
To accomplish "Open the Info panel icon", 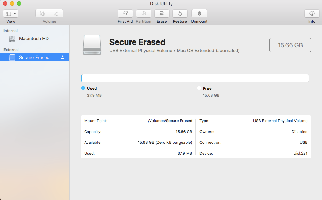I will tap(312, 14).
